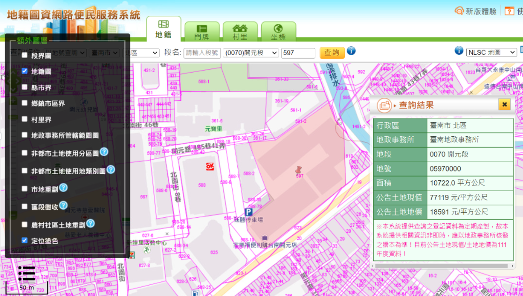Click the green activity-center figure icon
The height and width of the screenshot is (296, 523).
click(x=146, y=251)
